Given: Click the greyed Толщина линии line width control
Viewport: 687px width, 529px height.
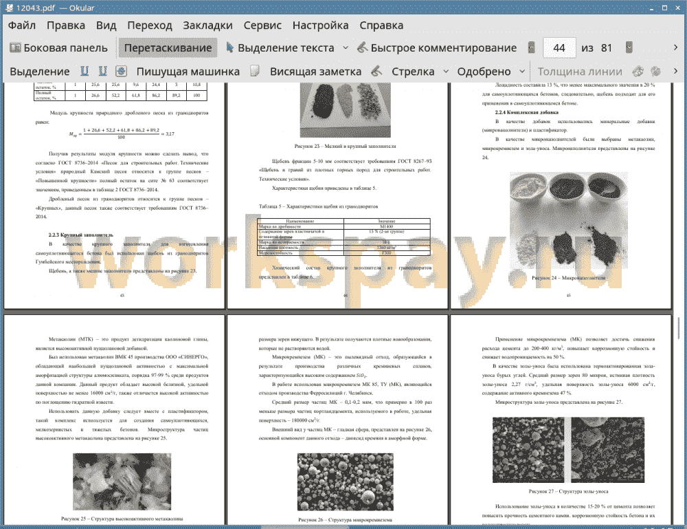Looking at the screenshot, I should pyautogui.click(x=580, y=72).
